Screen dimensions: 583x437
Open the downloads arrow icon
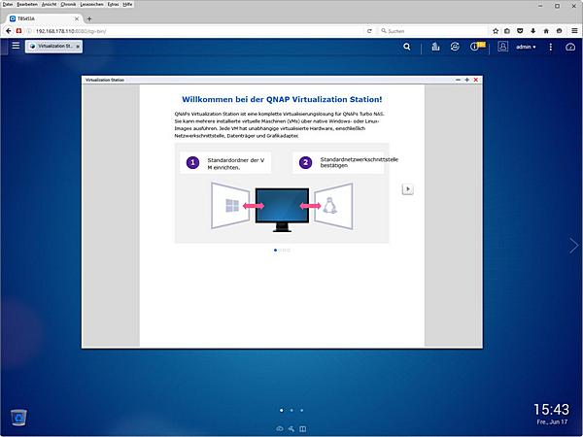[x=533, y=31]
